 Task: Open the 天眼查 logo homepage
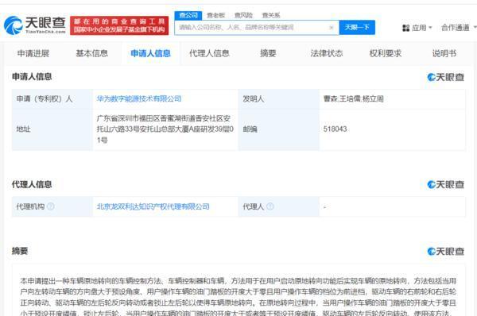pos(35,25)
